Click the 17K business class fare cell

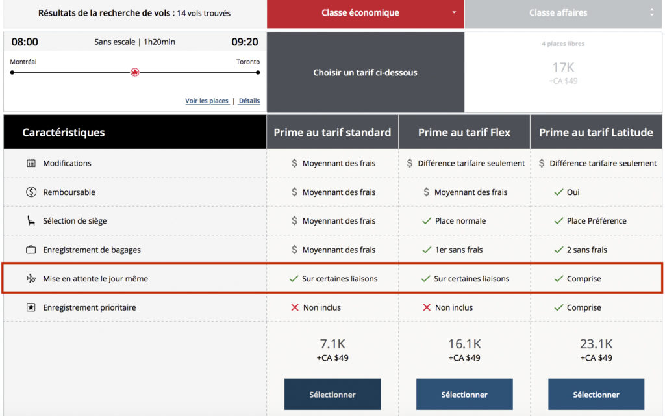[563, 71]
